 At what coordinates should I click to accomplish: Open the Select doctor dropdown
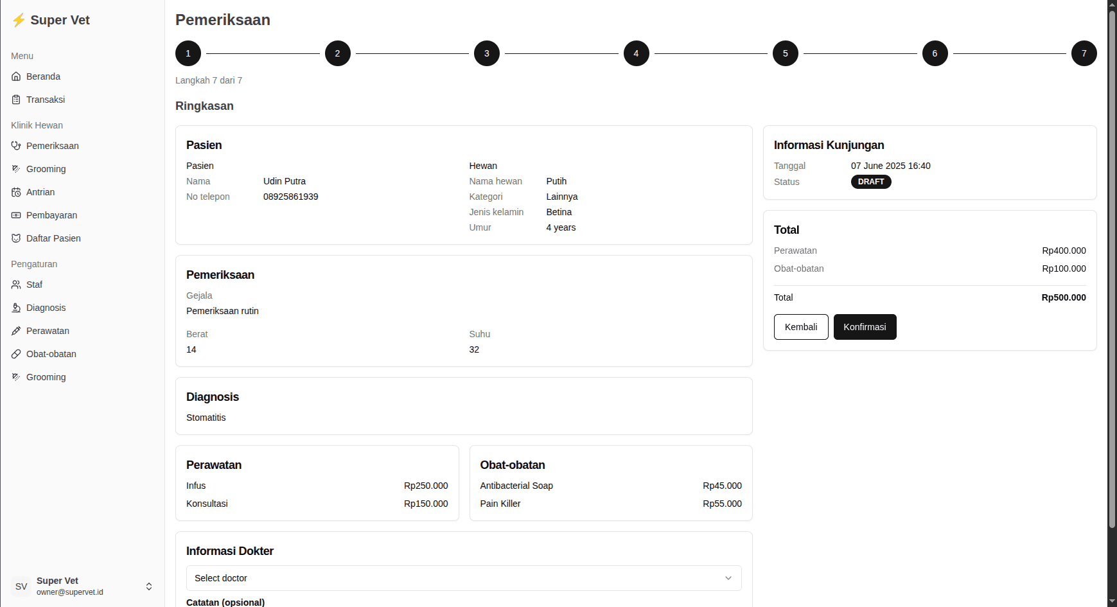(x=464, y=578)
